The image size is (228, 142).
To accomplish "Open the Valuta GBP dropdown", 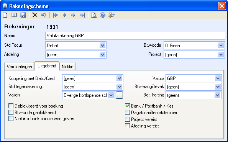I will coord(218,78).
